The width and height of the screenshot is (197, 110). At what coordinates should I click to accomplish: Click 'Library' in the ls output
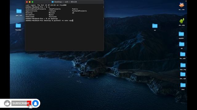[x=52, y=11]
